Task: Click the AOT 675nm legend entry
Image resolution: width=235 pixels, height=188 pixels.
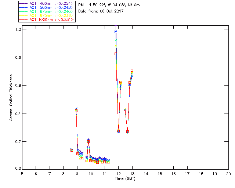Action: click(46, 11)
